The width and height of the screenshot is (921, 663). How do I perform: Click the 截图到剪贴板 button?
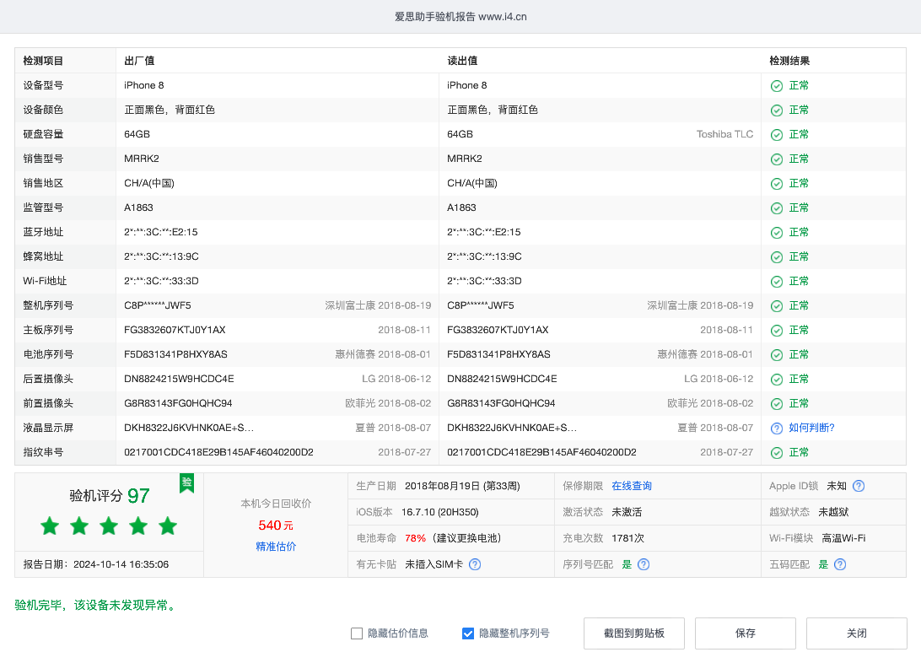tap(634, 633)
